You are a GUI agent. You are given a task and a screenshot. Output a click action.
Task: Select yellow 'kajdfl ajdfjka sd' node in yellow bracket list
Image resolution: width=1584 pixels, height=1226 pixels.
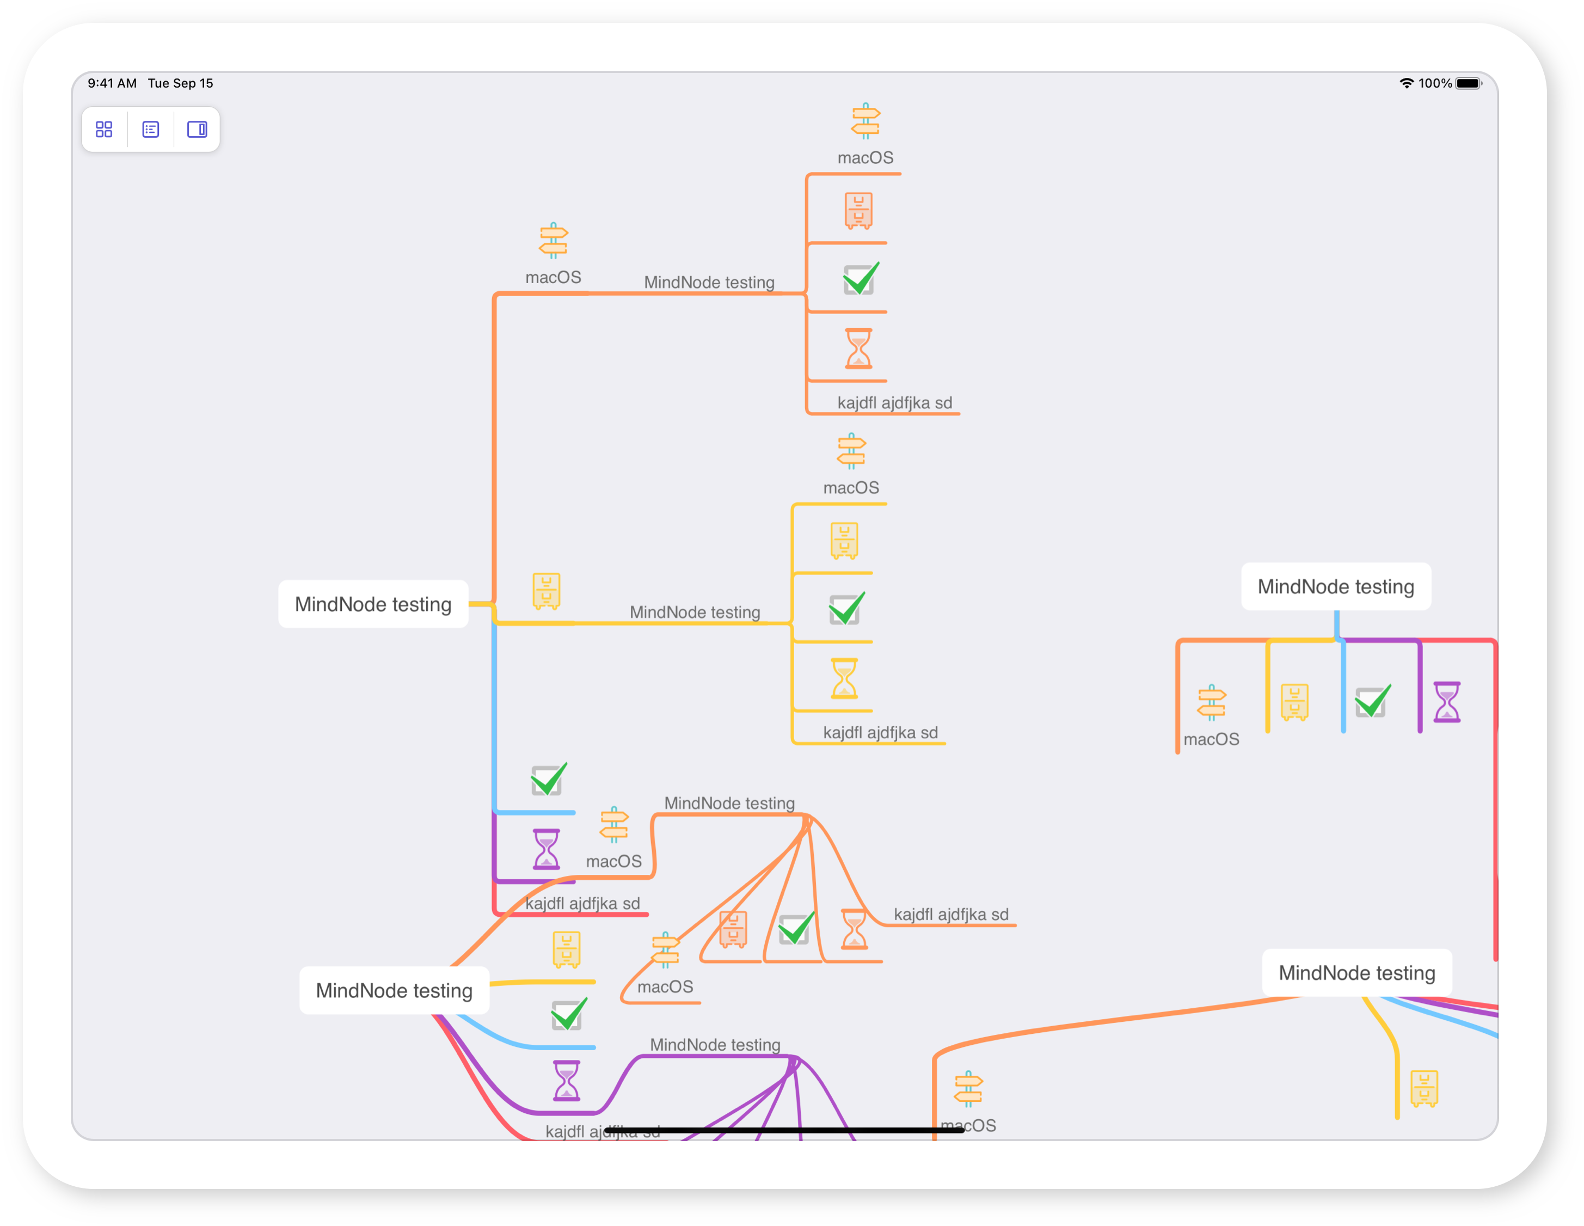coord(880,733)
